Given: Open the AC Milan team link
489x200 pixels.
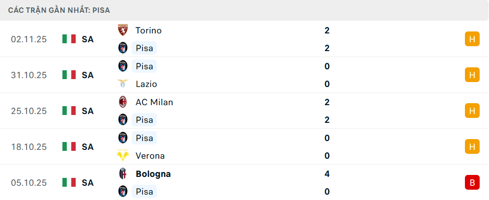Looking at the screenshot, I should (x=154, y=102).
